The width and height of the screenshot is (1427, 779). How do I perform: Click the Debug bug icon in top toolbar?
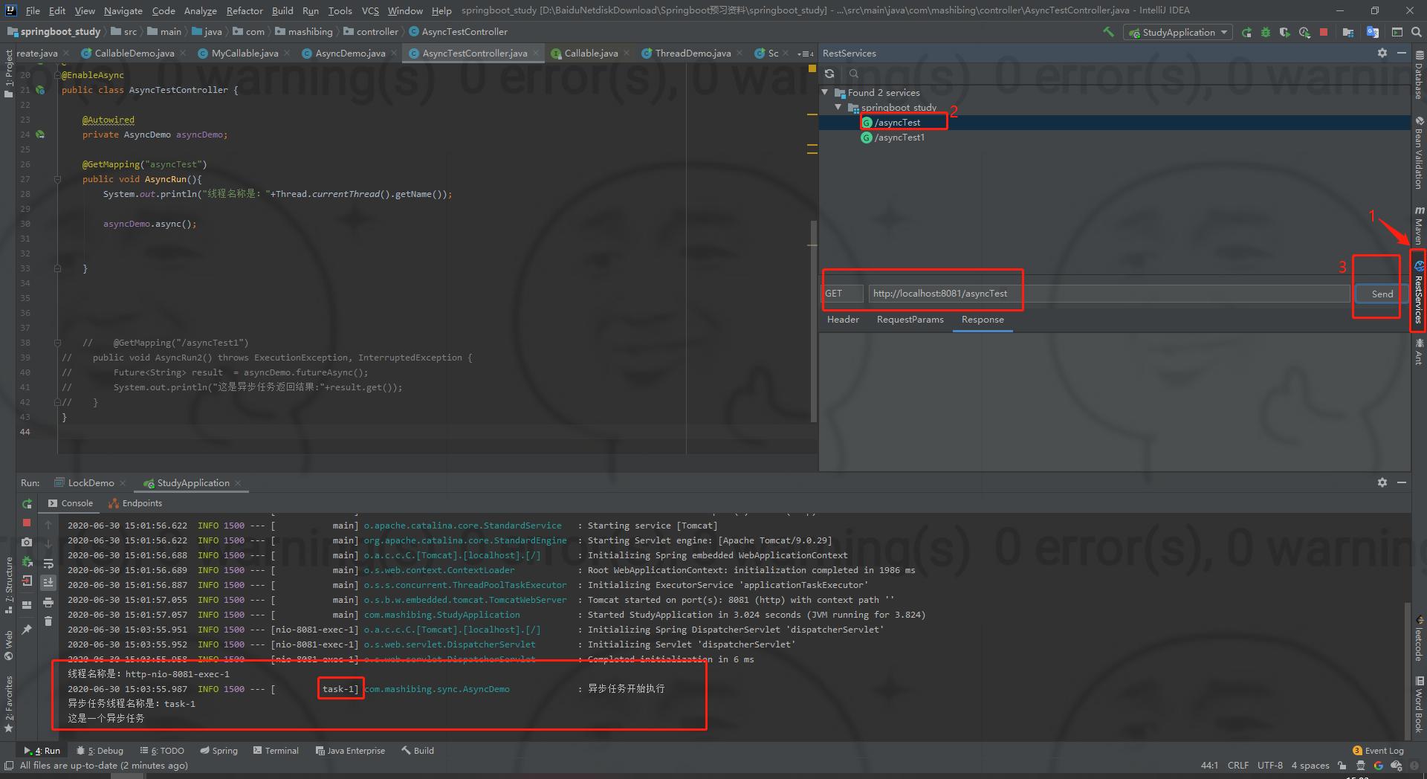1265,32
